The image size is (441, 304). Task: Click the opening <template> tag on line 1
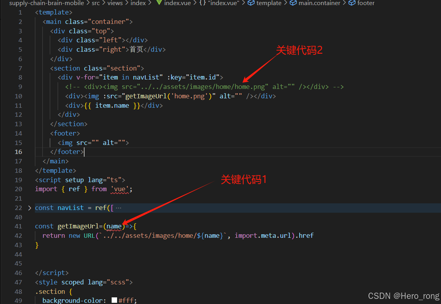(54, 13)
